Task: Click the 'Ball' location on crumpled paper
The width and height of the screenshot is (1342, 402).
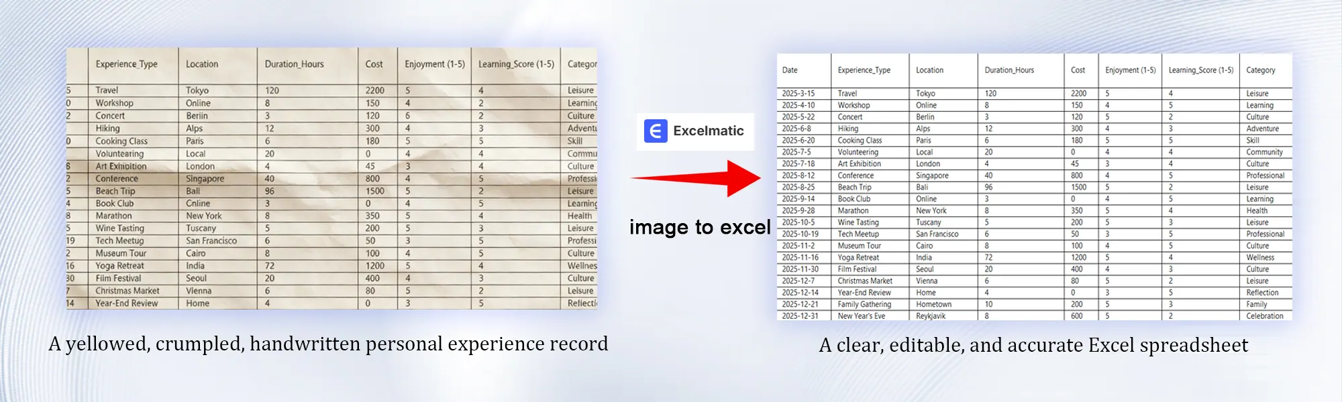Action: pos(193,192)
